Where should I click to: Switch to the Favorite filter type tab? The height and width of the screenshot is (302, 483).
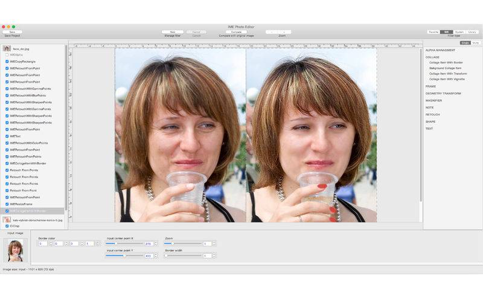coord(433,32)
